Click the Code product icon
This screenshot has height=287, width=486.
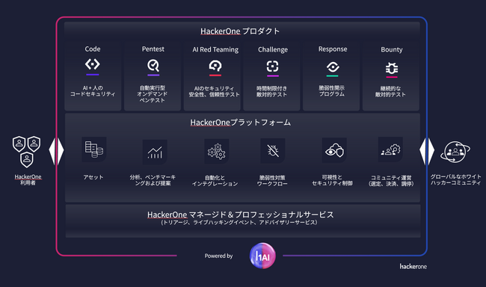pos(93,64)
